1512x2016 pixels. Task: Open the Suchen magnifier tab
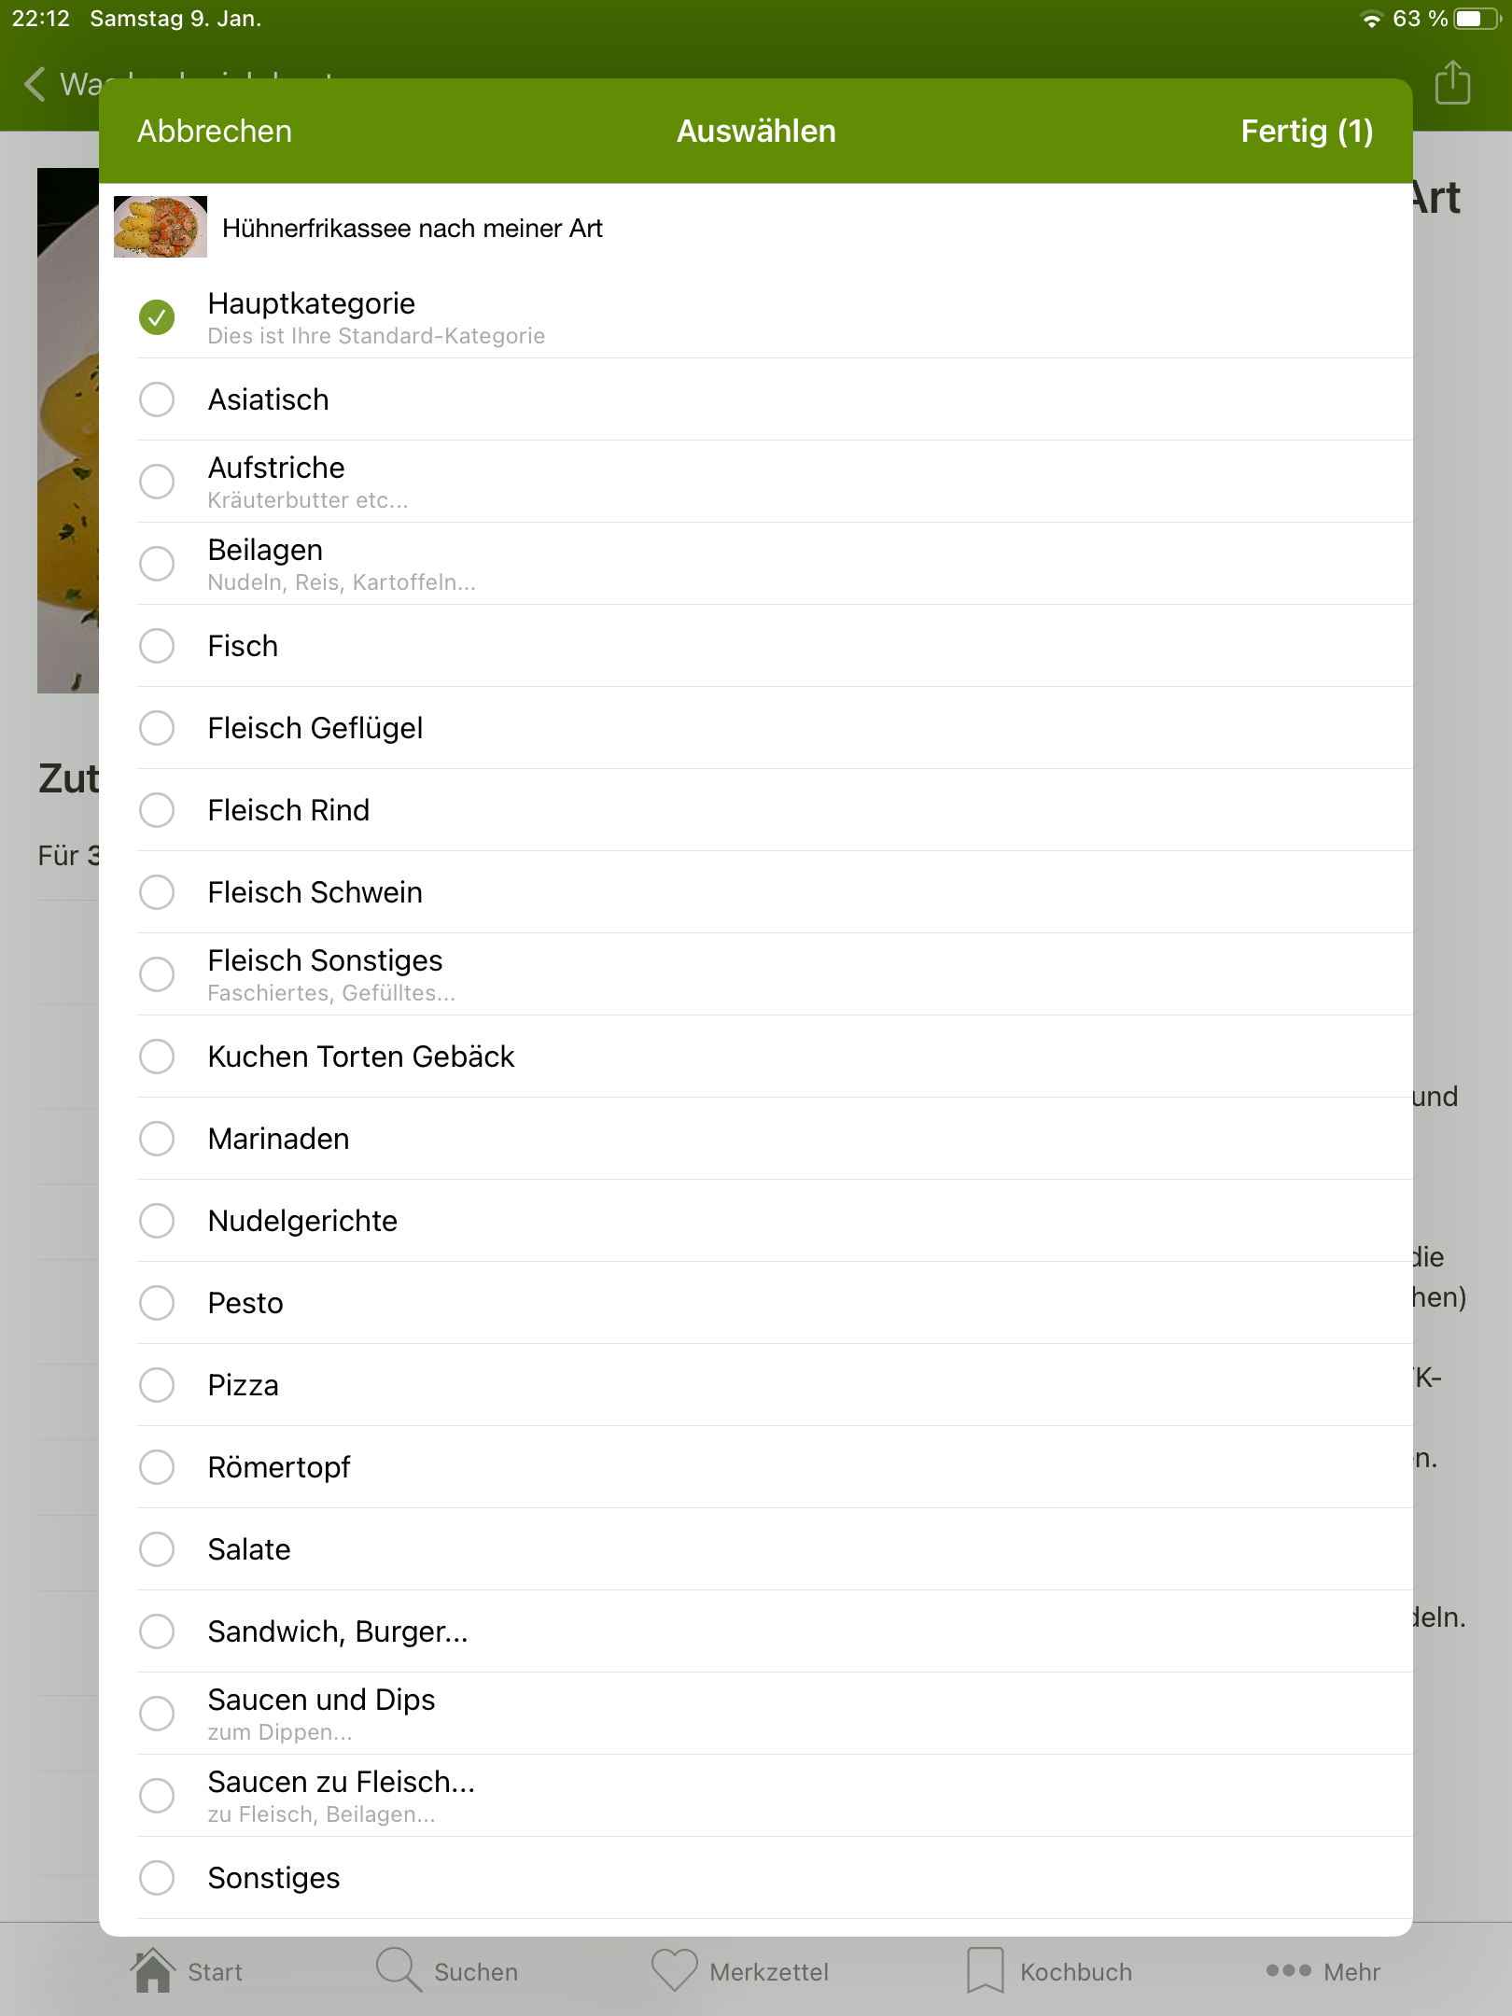pos(399,1971)
